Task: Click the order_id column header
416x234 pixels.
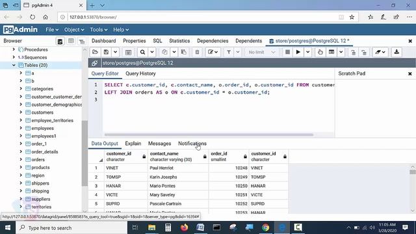Action: coord(229,157)
